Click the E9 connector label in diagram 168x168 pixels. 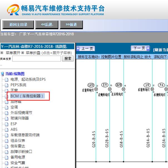pyautogui.click(x=105, y=85)
